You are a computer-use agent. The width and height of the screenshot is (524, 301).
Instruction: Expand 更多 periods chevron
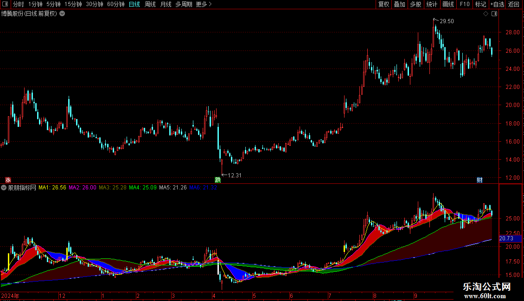point(210,4)
